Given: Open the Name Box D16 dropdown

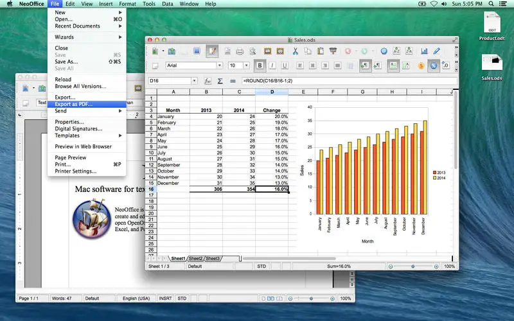Looking at the screenshot, I should pyautogui.click(x=195, y=81).
